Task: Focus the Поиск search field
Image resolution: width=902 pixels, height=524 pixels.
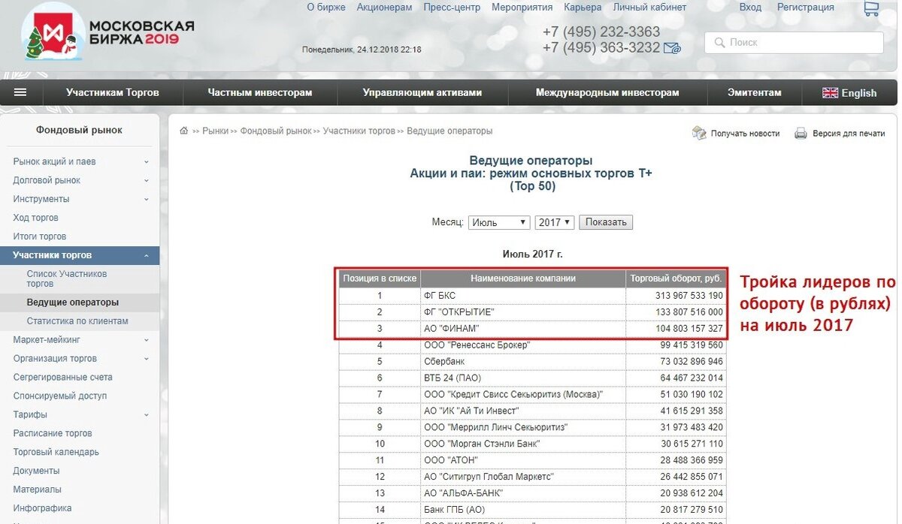Action: pos(794,43)
